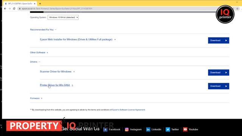The image size is (242, 136).
Task: Open the Twitter text link
Action: 175,130
